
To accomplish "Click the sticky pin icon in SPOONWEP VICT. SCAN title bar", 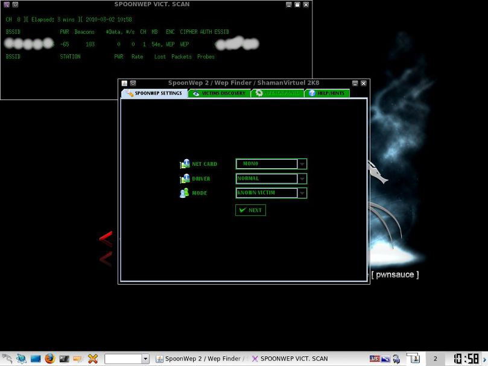I will pyautogui.click(x=15, y=4).
